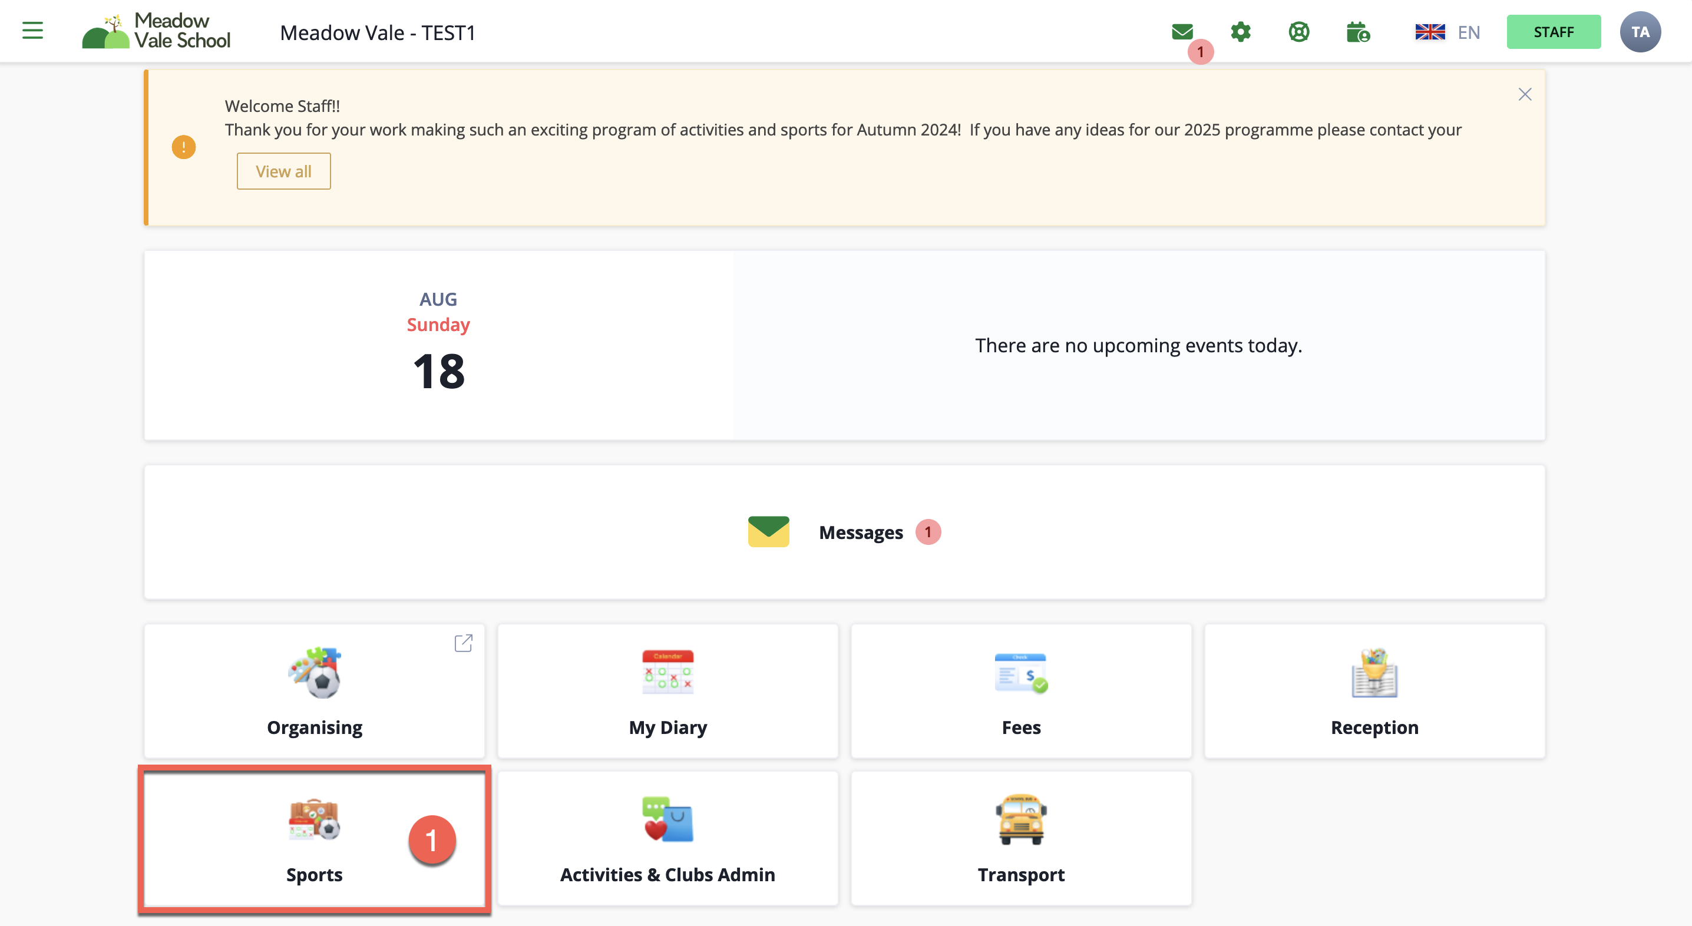Click the date 18 in calendar card
1692x926 pixels.
click(x=439, y=372)
